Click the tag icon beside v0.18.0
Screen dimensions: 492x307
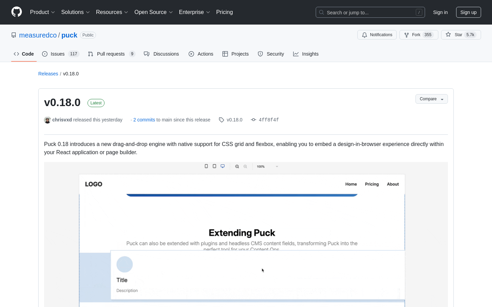pos(221,120)
